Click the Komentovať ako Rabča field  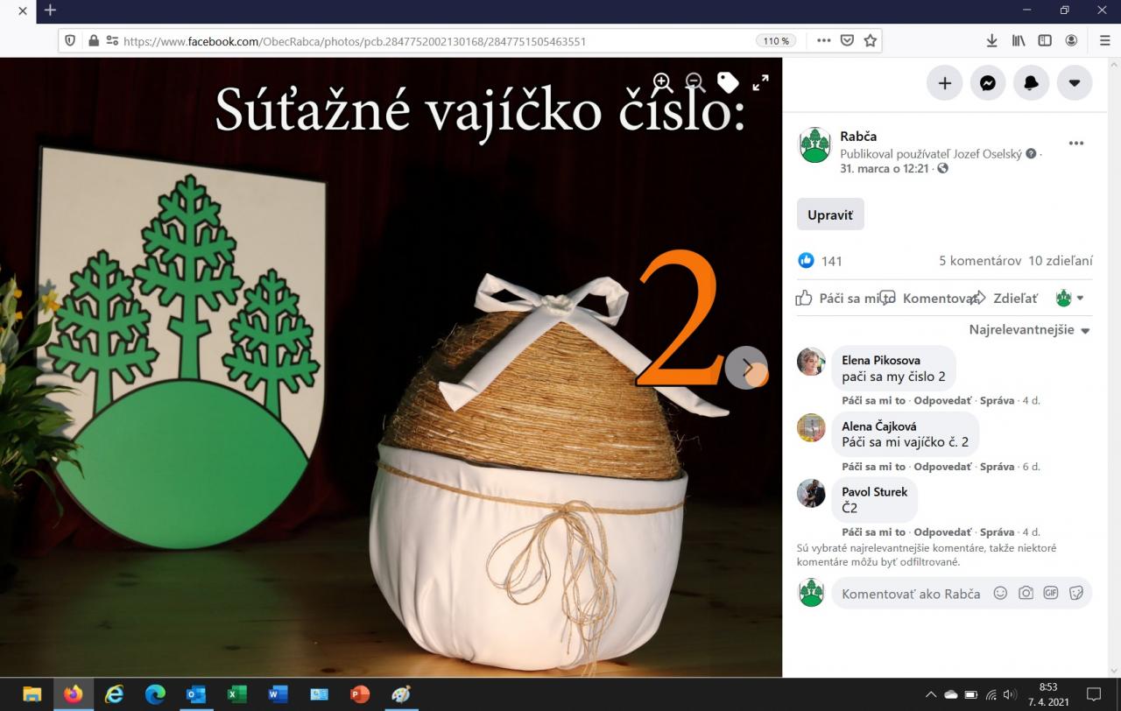(x=911, y=594)
